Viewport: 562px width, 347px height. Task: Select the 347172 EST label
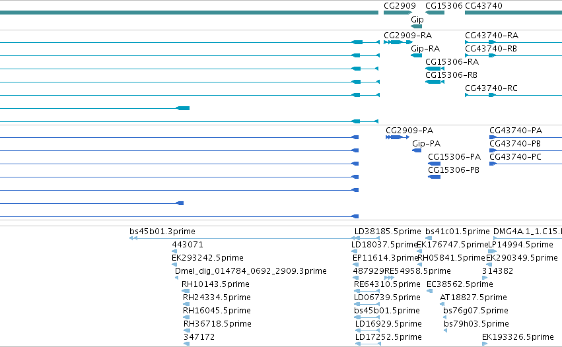coord(199,337)
